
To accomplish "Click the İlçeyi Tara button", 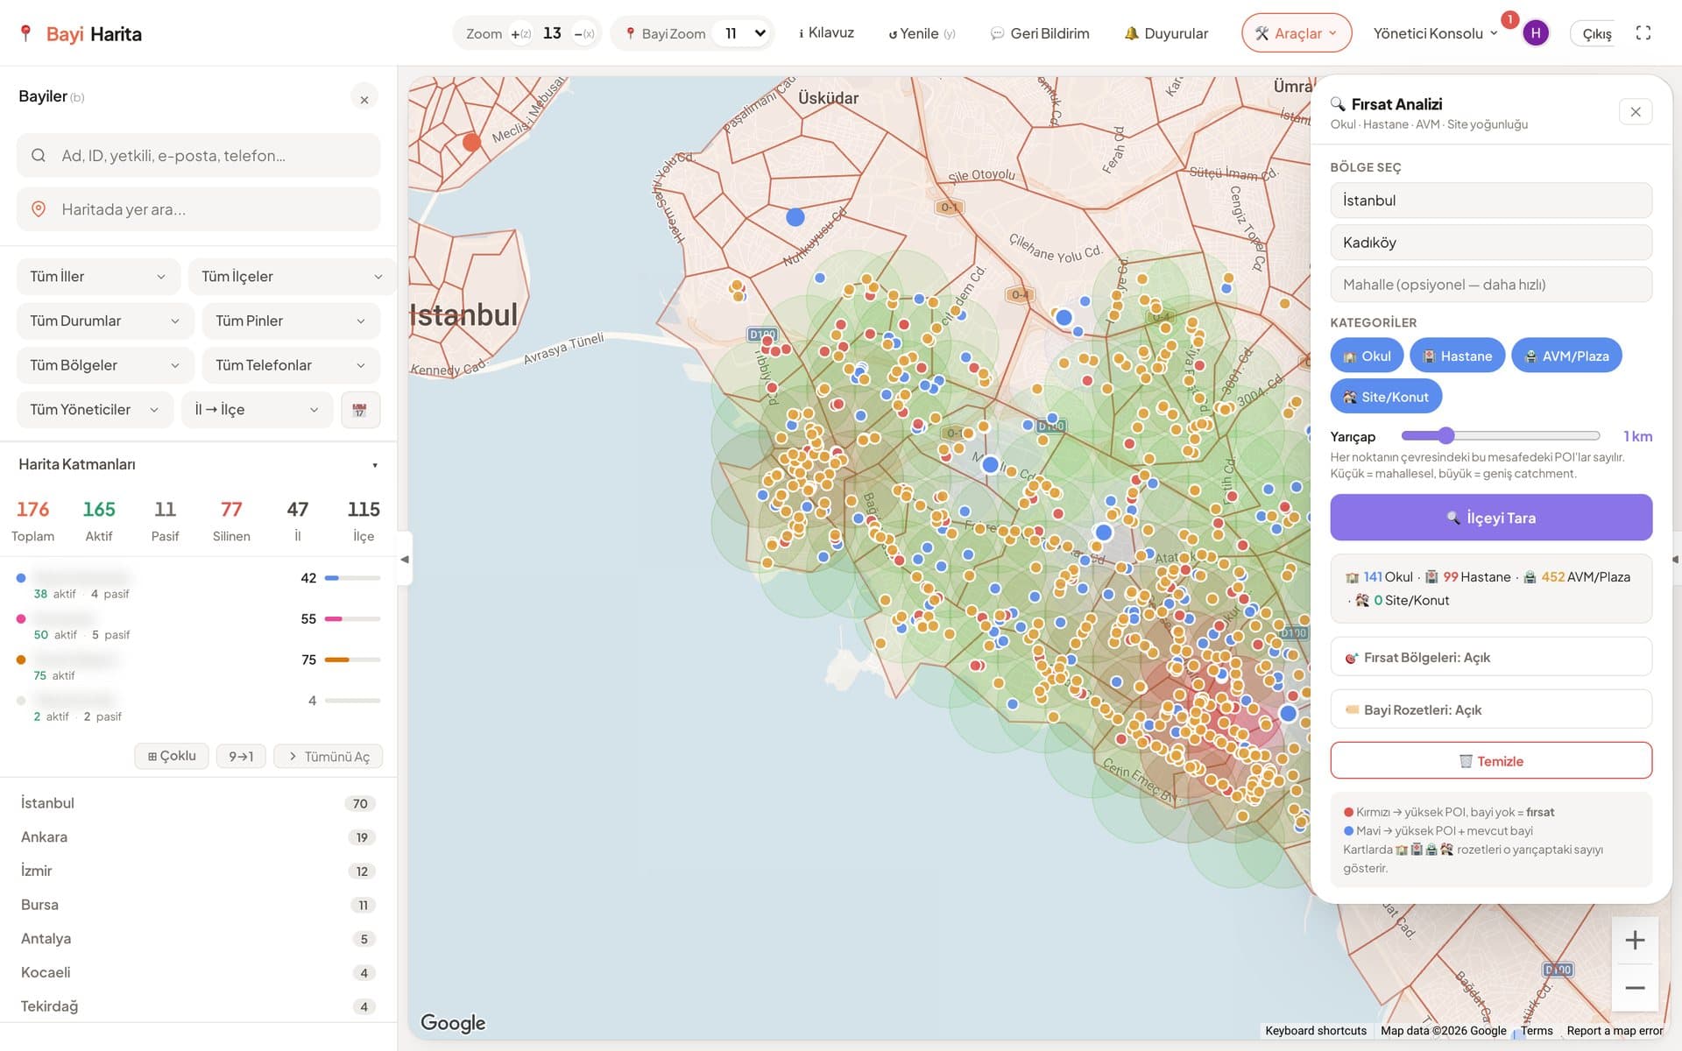I will (1491, 518).
